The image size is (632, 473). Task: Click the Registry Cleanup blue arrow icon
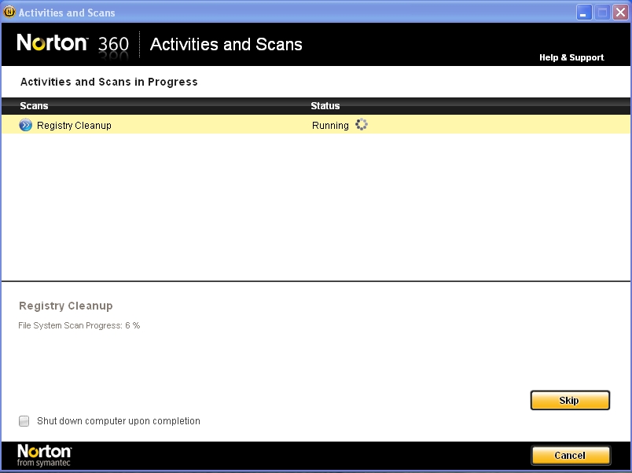click(25, 125)
